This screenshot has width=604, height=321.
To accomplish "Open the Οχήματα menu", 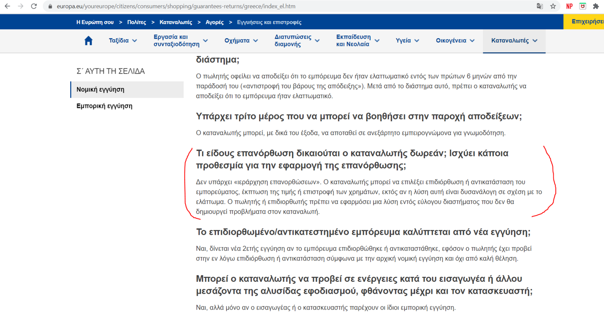I will tap(237, 40).
